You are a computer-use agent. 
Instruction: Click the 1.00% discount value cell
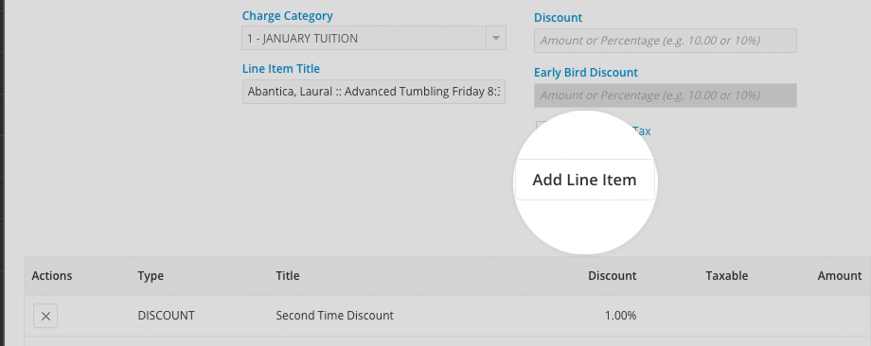coord(620,316)
